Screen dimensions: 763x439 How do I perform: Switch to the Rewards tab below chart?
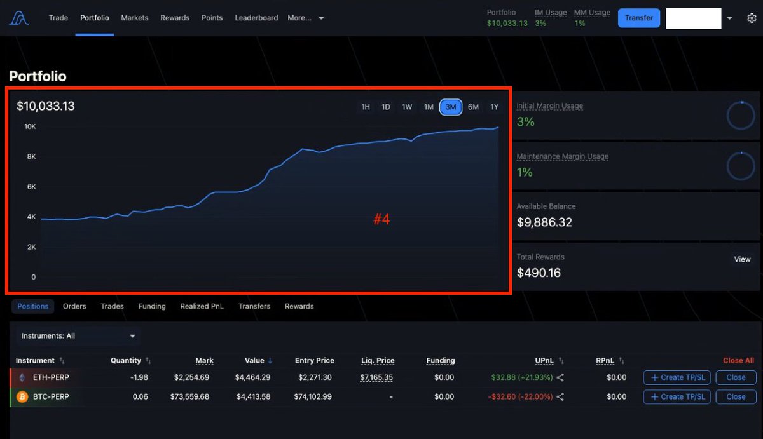(299, 306)
